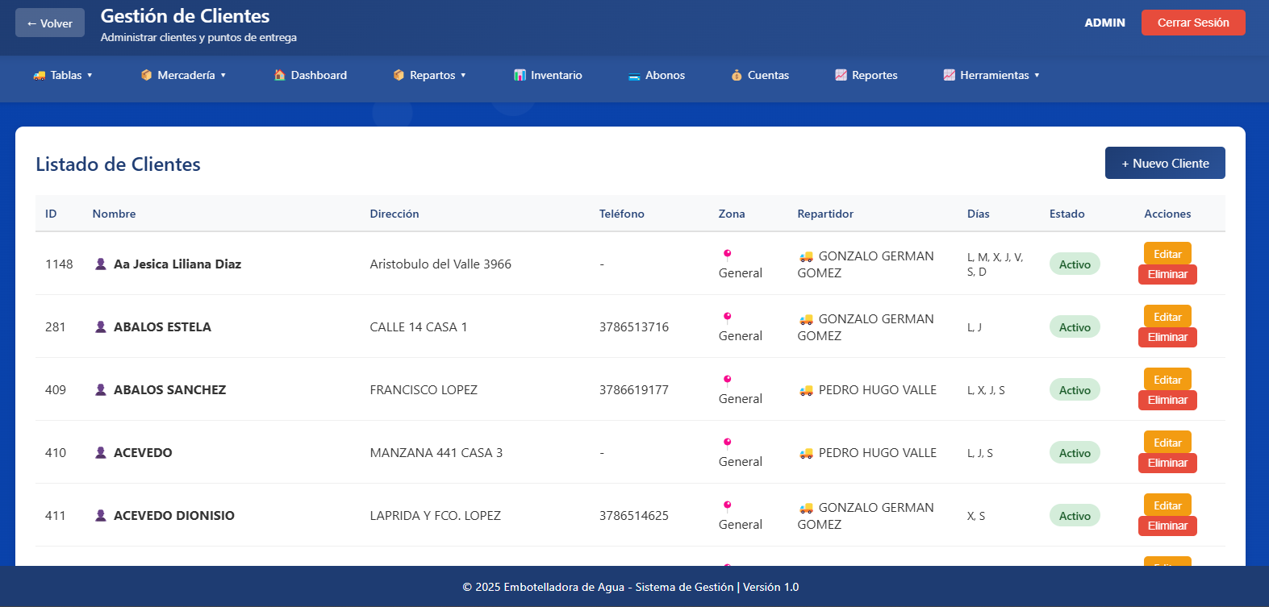Add a client with Nuevo Cliente
Image resolution: width=1269 pixels, height=607 pixels.
(1165, 163)
